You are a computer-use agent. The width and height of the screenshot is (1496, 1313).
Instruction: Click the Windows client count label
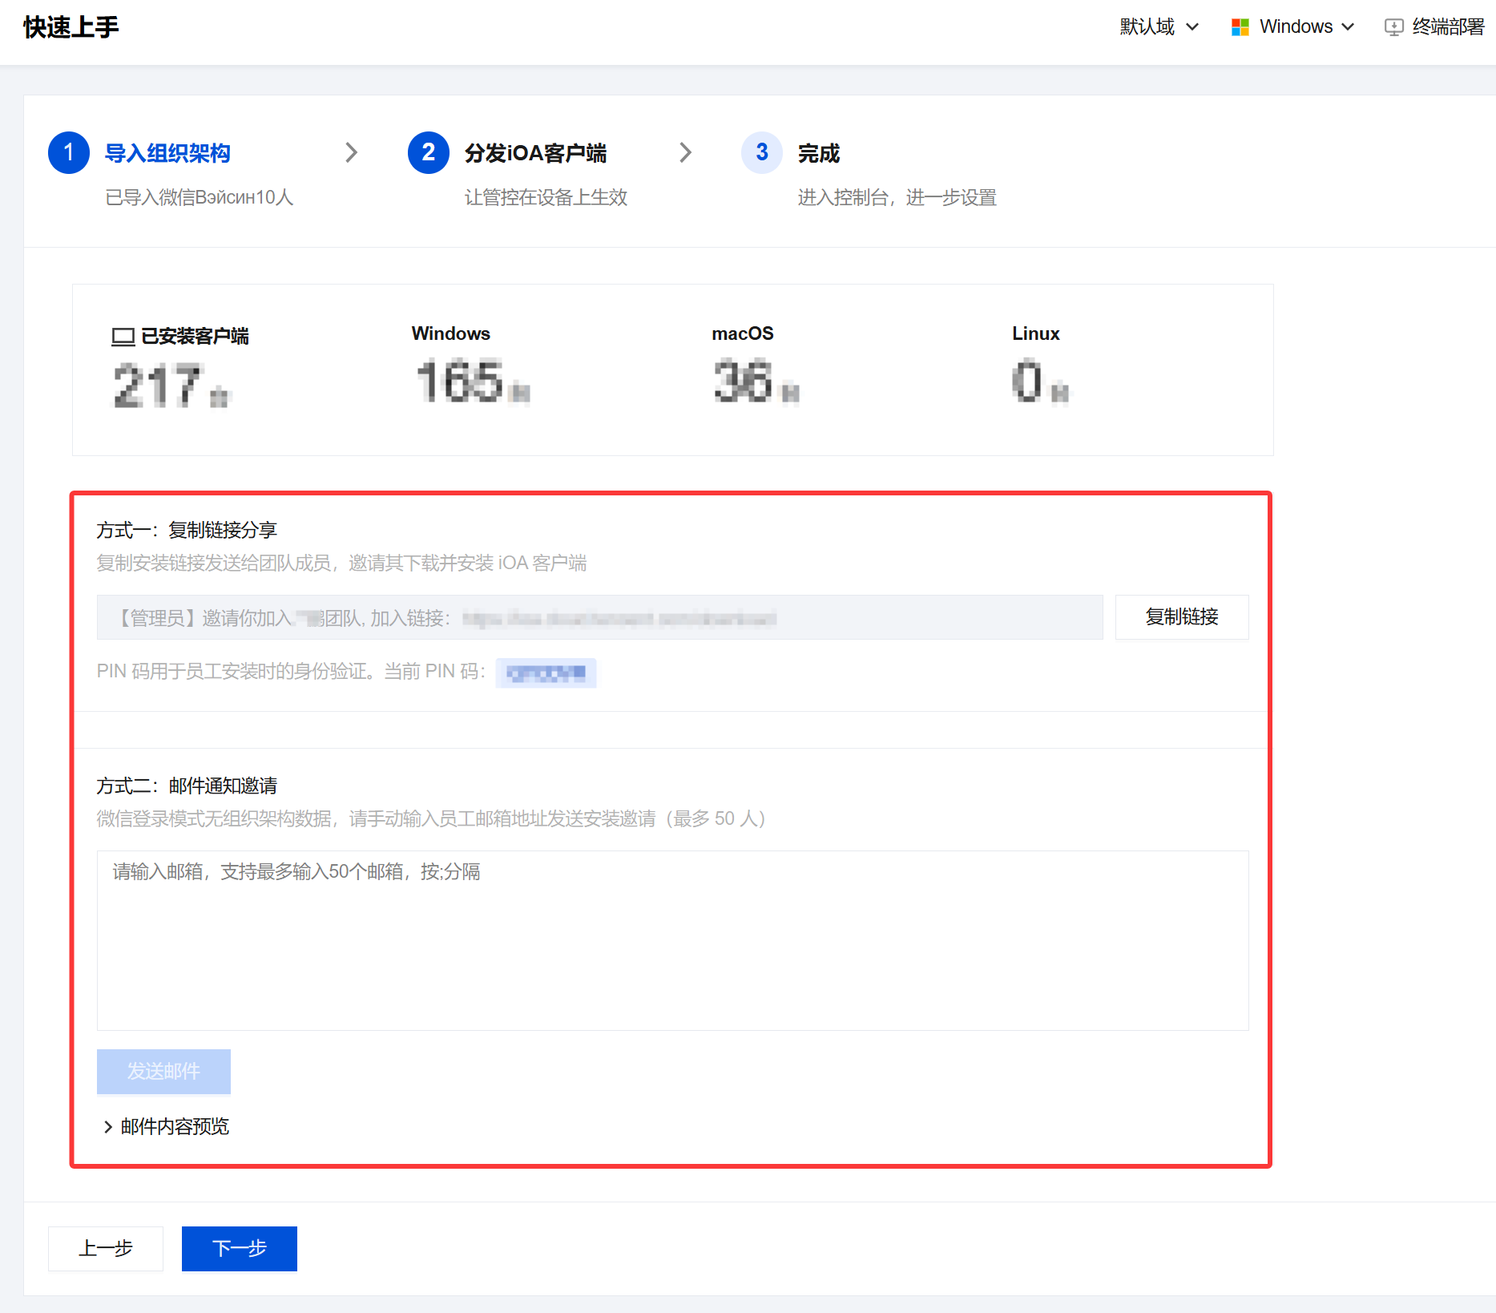click(450, 333)
